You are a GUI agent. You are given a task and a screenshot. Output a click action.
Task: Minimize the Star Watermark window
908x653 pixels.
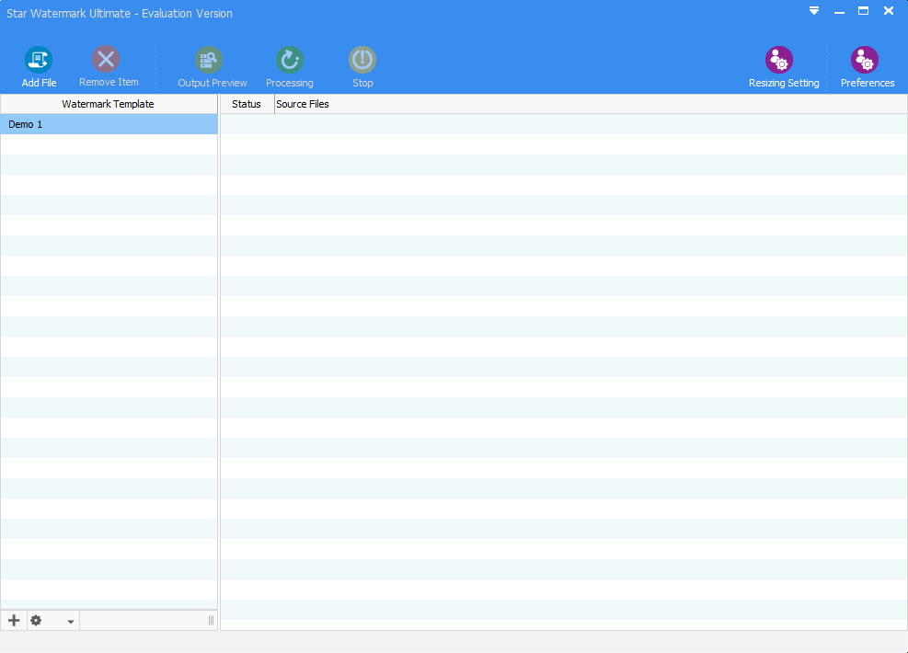tap(839, 12)
